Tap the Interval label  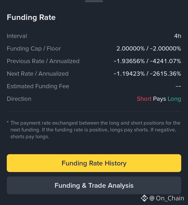click(x=17, y=36)
